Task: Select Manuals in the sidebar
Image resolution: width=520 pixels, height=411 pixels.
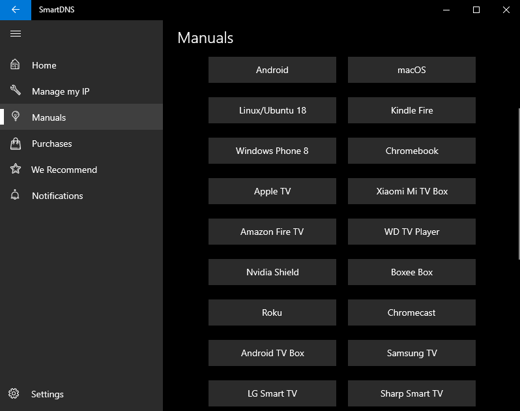Action: [81, 117]
